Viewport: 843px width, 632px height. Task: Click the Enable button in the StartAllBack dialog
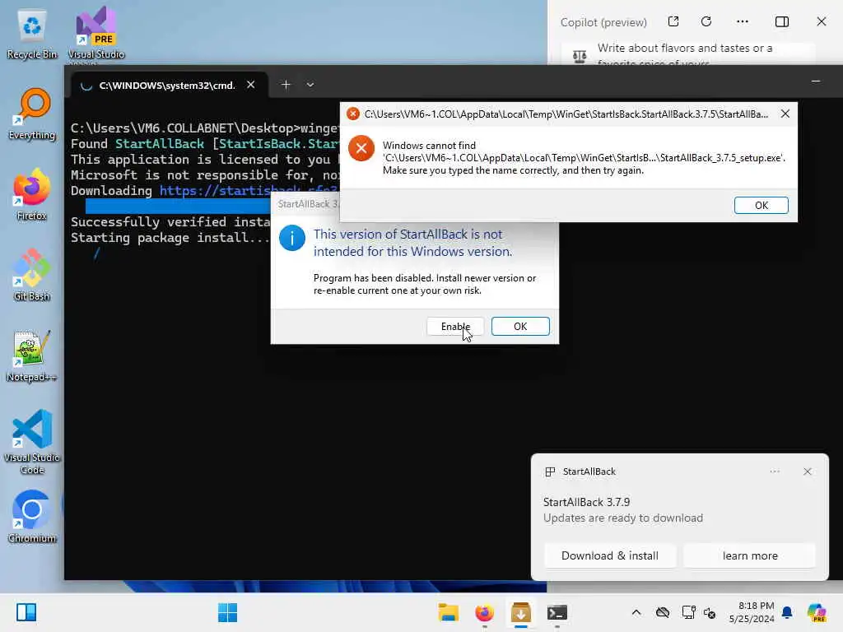click(x=455, y=326)
